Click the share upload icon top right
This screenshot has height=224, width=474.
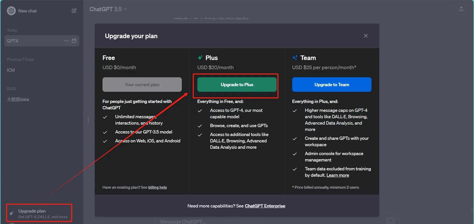click(461, 9)
